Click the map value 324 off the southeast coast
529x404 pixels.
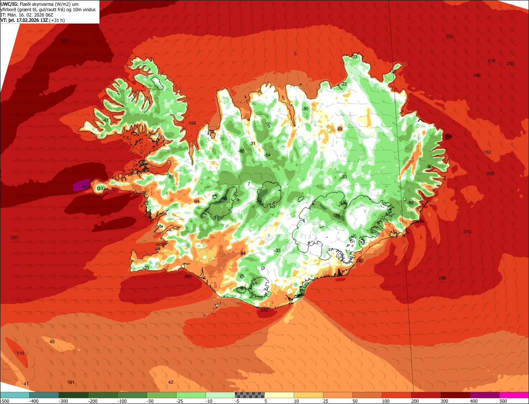pos(421,221)
